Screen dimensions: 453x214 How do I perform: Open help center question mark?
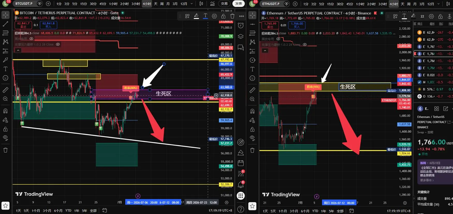coord(241,209)
